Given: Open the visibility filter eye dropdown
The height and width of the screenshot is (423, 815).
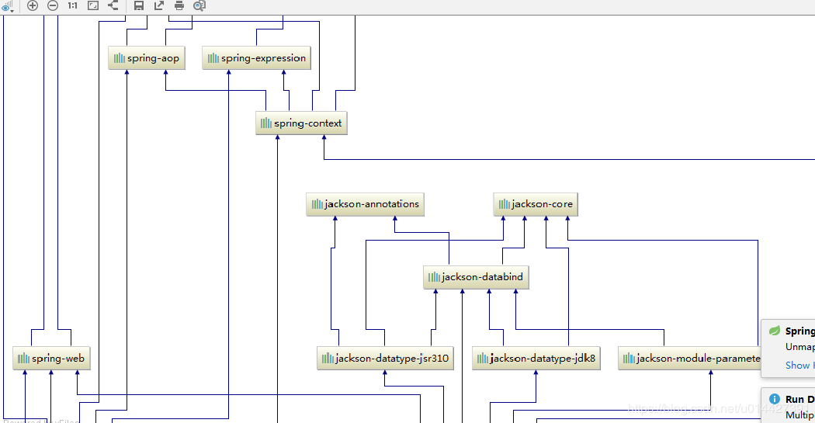Looking at the screenshot, I should coord(7,6).
